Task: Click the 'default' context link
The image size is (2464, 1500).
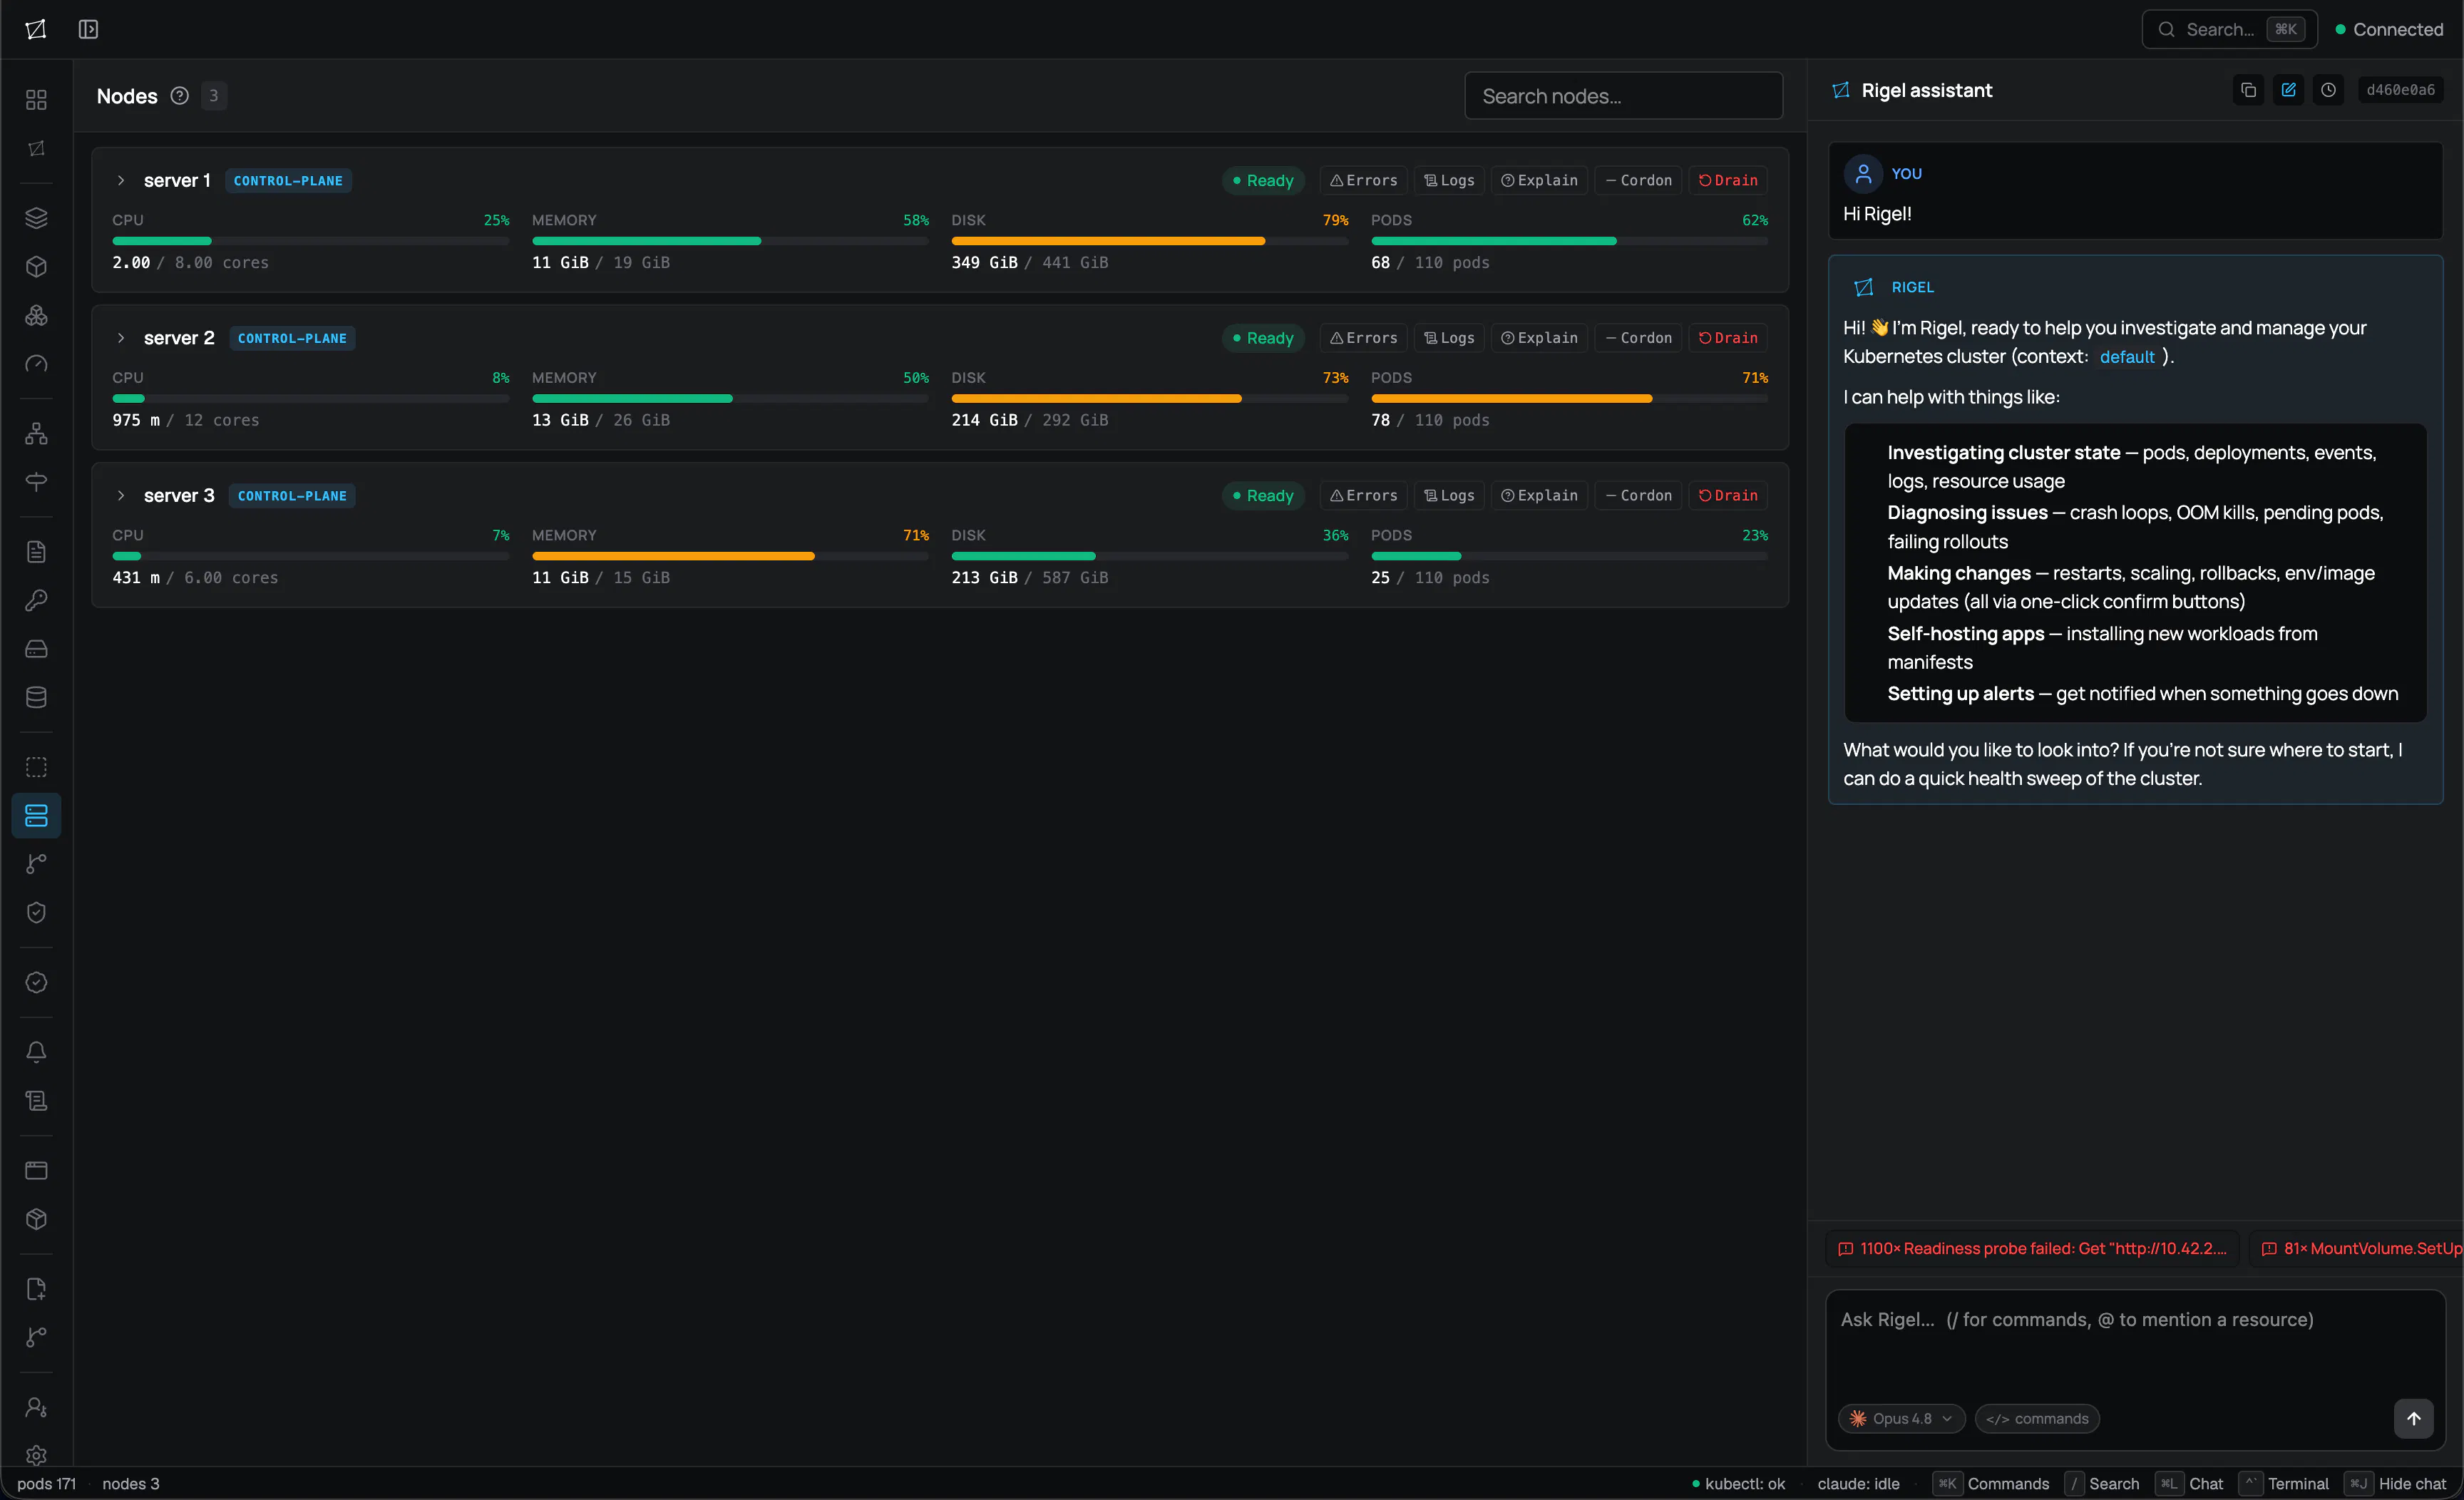Action: [2126, 357]
